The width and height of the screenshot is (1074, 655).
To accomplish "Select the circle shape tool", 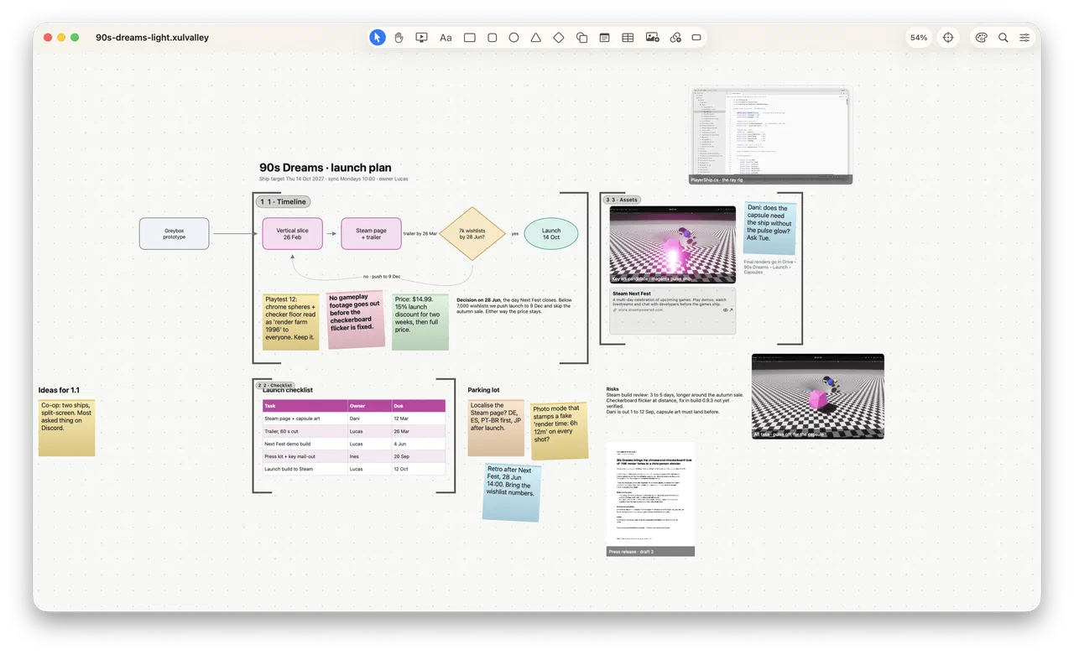I will [x=514, y=38].
